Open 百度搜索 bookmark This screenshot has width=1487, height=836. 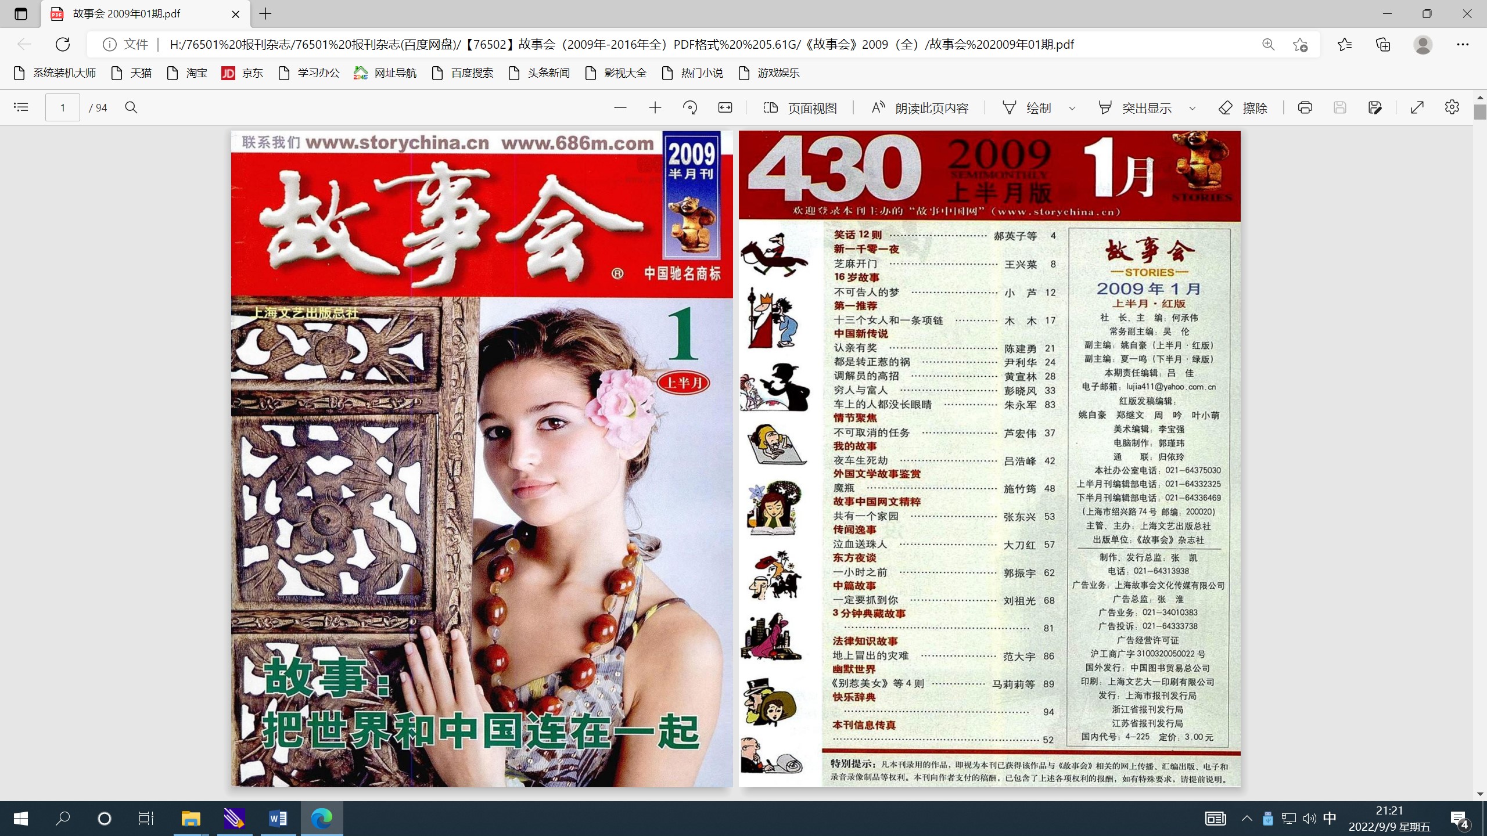point(462,73)
